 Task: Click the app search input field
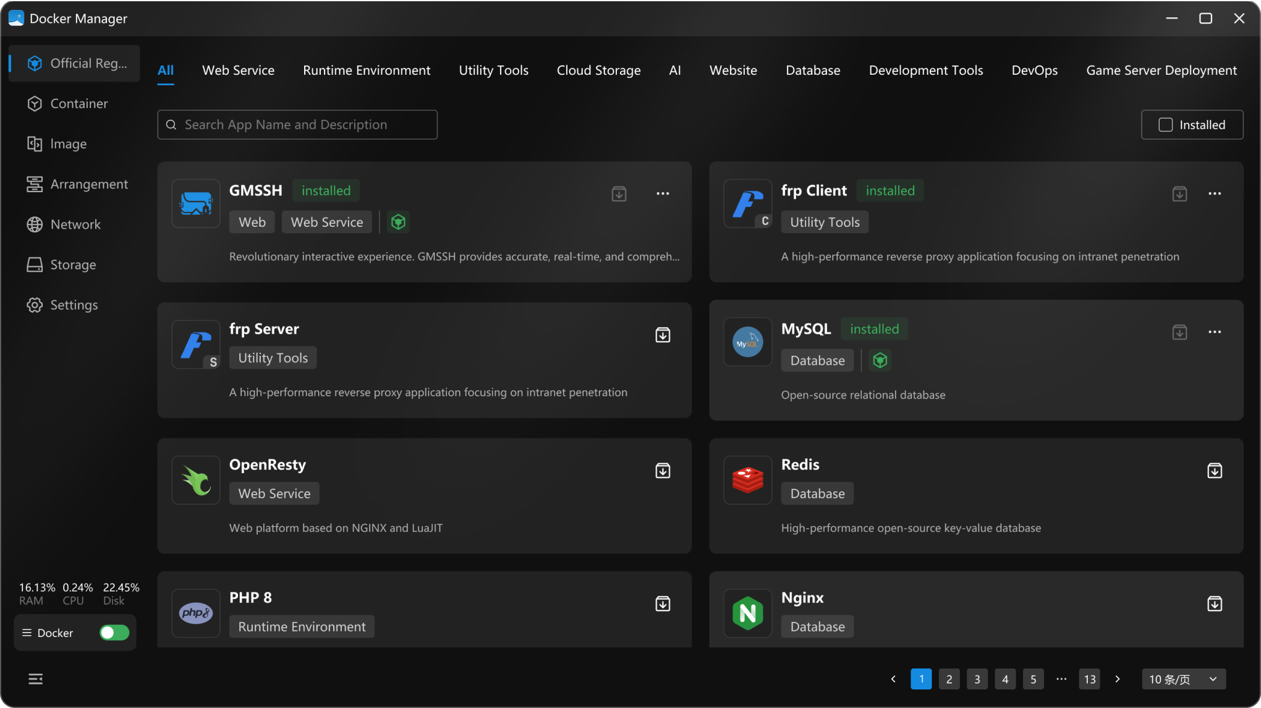coord(297,125)
